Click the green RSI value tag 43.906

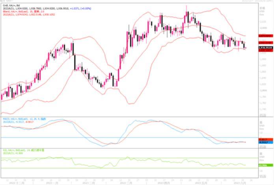[x=263, y=165]
